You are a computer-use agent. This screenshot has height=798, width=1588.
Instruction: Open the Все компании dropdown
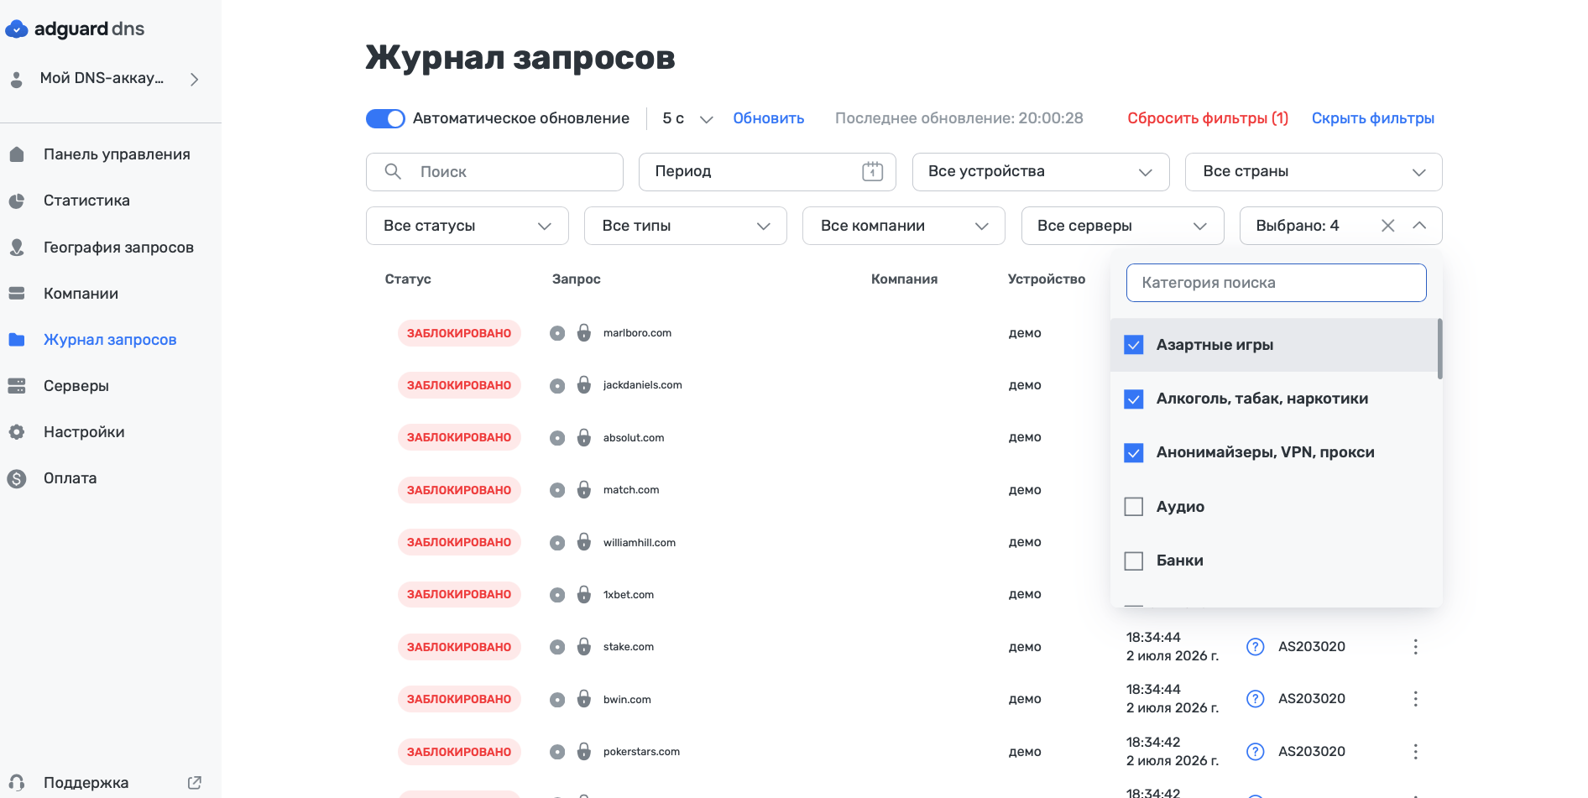pos(904,226)
